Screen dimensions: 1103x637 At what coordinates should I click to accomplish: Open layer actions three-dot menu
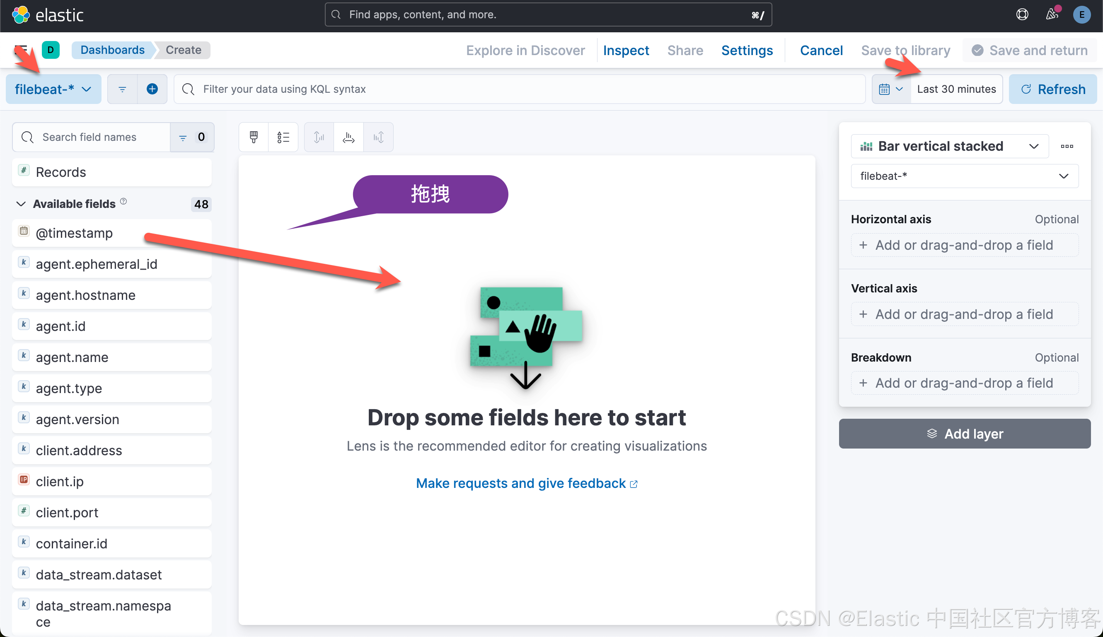tap(1067, 146)
